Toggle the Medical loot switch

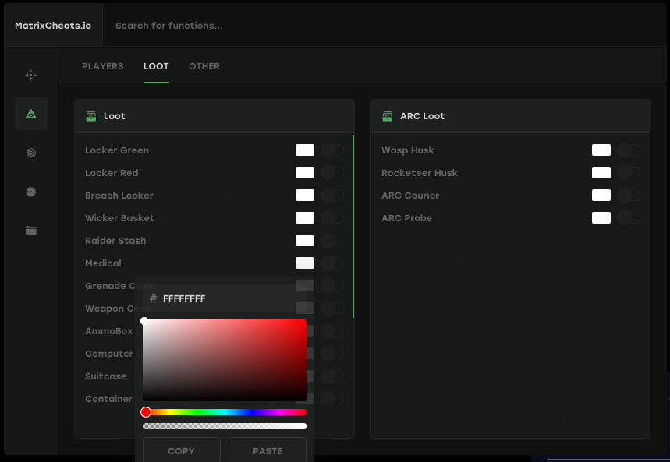331,263
